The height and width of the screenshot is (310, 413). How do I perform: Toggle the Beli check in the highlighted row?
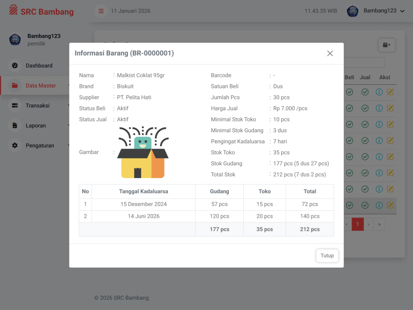tap(349, 205)
